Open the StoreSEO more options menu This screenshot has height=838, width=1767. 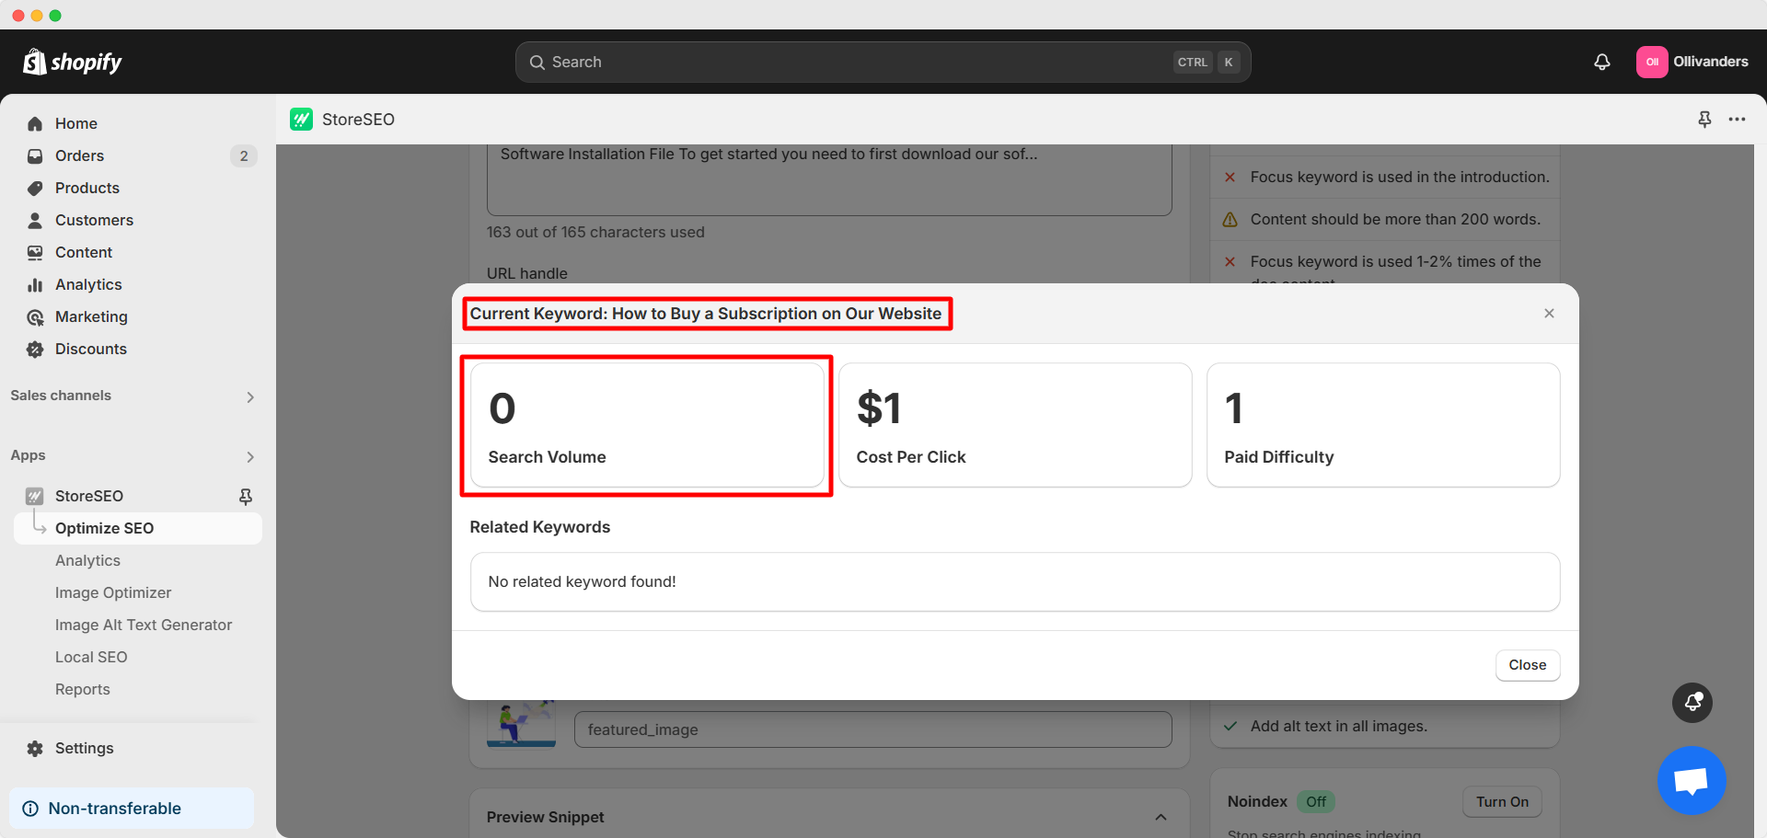(1738, 120)
